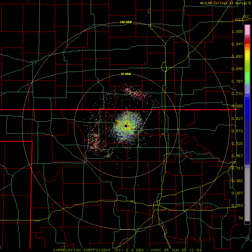Select the 0.467 scale value
This screenshot has height=252, width=252.
[x=237, y=156]
